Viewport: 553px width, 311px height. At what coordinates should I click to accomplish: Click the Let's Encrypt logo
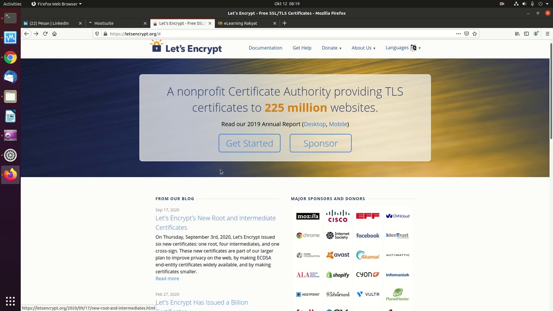(x=186, y=47)
